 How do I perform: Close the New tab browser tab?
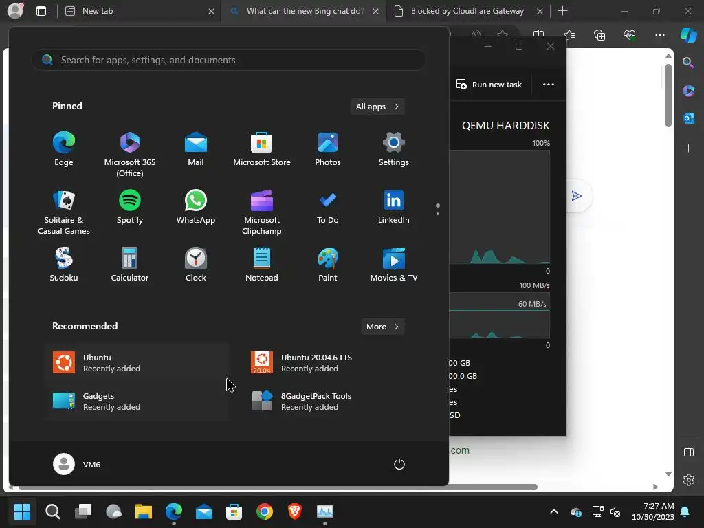211,11
